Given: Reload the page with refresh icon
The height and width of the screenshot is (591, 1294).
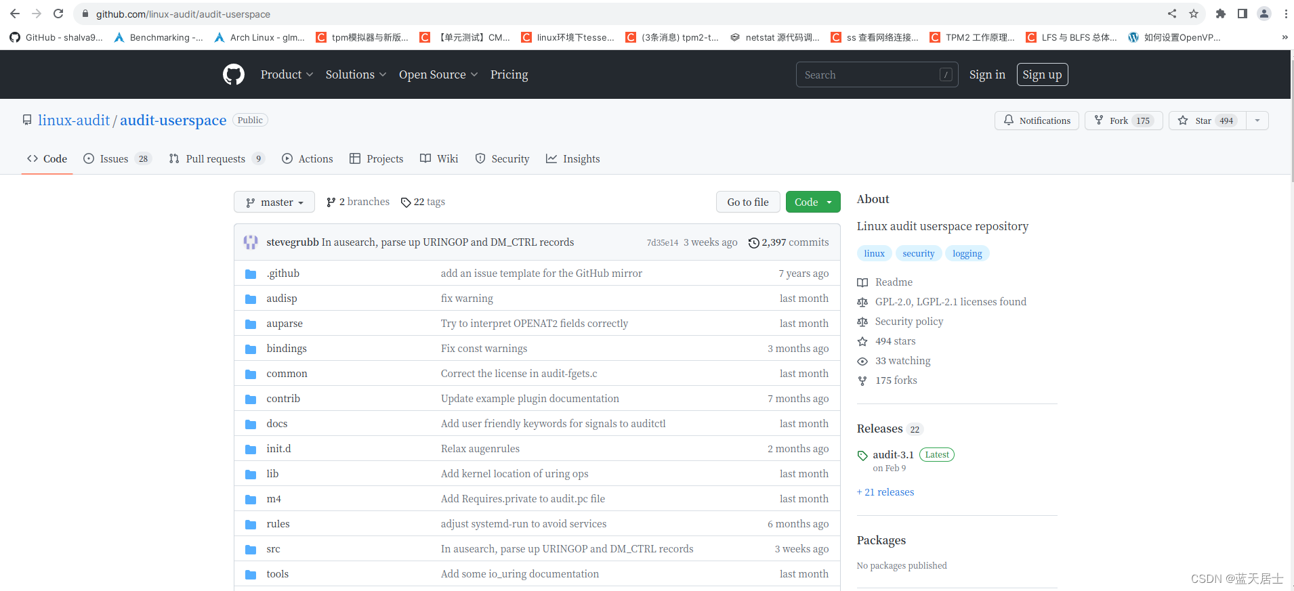Looking at the screenshot, I should click(x=58, y=14).
